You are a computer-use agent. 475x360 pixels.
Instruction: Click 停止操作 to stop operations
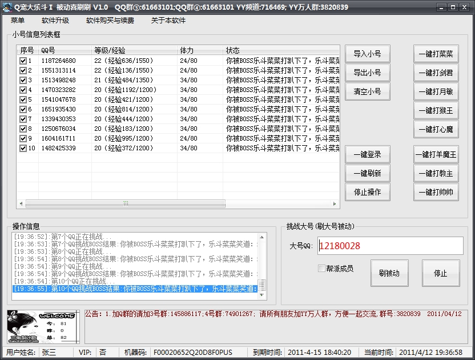pyautogui.click(x=367, y=193)
